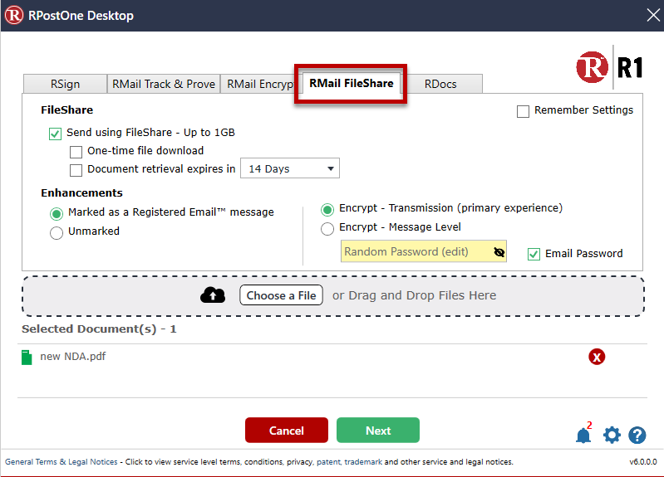Switch to the RDocs tab
664x477 pixels.
click(x=440, y=84)
